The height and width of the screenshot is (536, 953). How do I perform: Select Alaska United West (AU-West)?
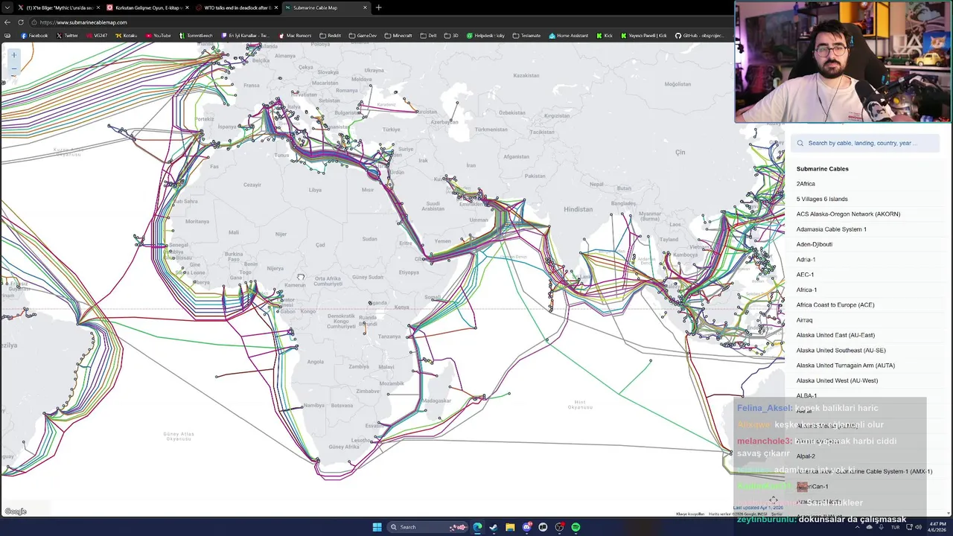(837, 380)
